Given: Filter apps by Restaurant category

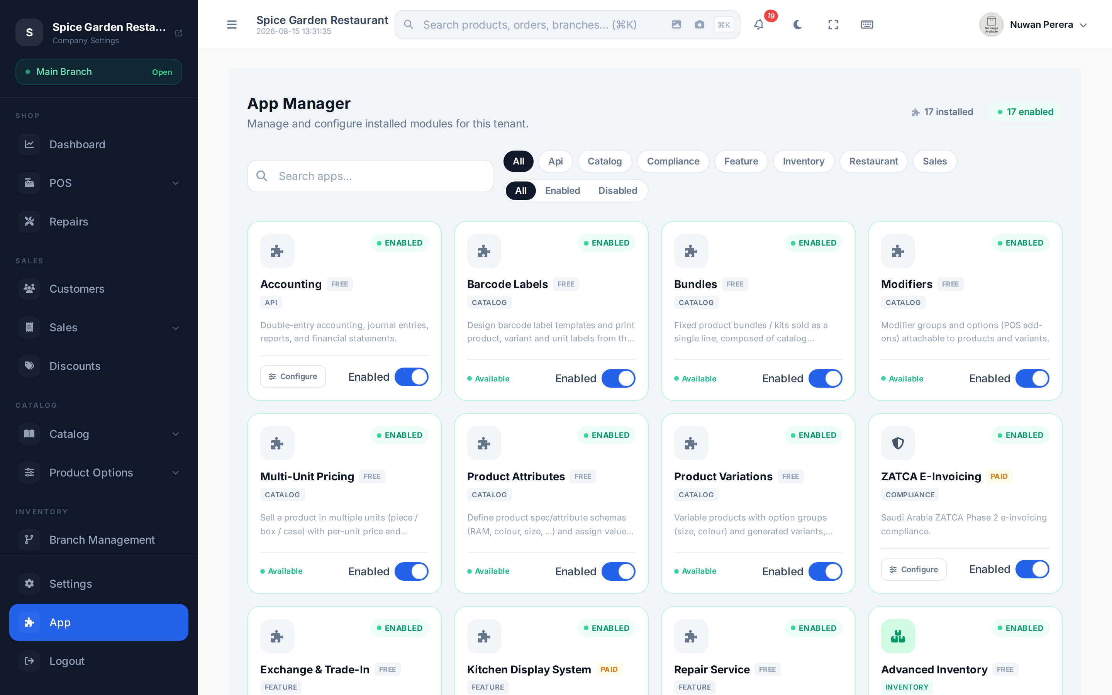Looking at the screenshot, I should tap(873, 161).
